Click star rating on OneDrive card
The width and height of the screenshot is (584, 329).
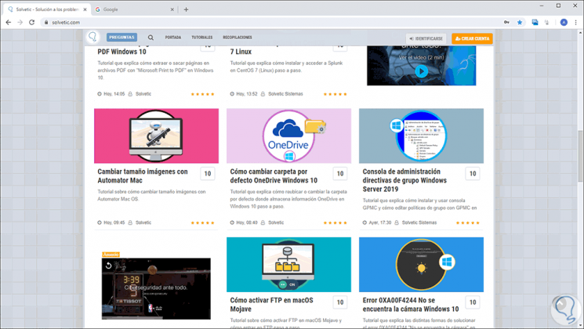coord(336,223)
